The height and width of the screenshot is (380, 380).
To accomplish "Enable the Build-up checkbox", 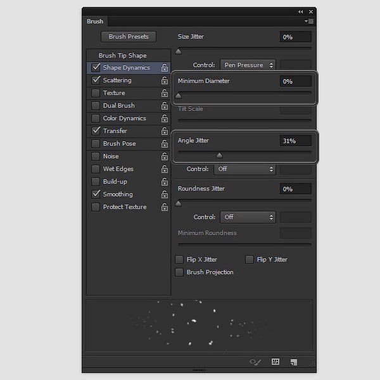I will (96, 182).
